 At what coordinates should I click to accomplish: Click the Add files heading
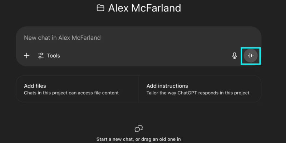click(x=35, y=86)
